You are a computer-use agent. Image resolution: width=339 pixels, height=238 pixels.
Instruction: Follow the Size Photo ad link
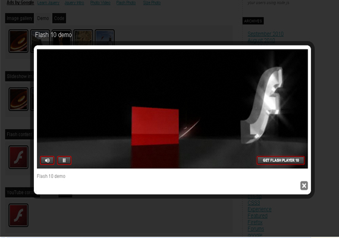pyautogui.click(x=152, y=3)
